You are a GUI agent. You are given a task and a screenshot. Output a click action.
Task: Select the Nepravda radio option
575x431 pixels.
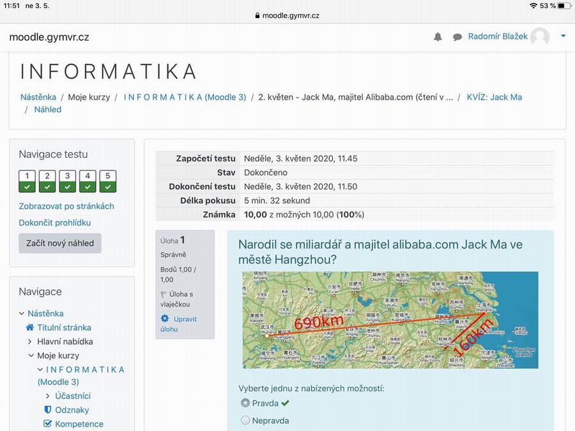coord(245,420)
